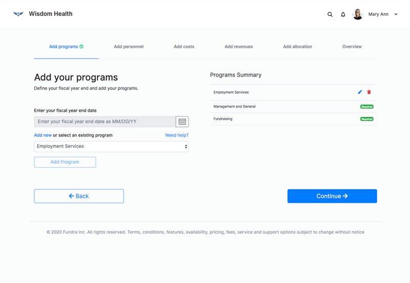The image size is (410, 283).
Task: Click the Mary Ann profile avatar
Action: 358,14
